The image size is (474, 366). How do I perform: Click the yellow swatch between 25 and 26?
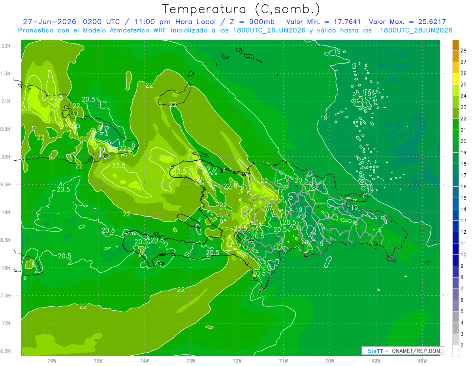point(455,79)
